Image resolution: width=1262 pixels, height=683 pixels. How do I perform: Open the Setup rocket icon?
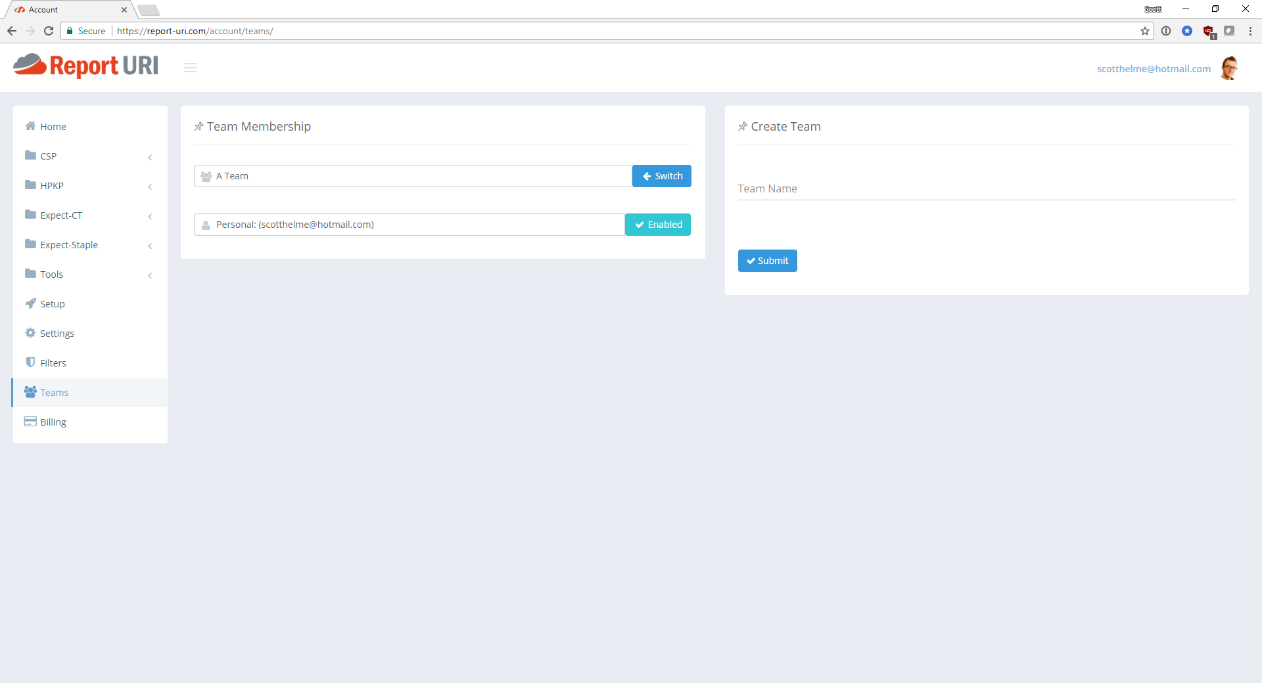tap(30, 303)
